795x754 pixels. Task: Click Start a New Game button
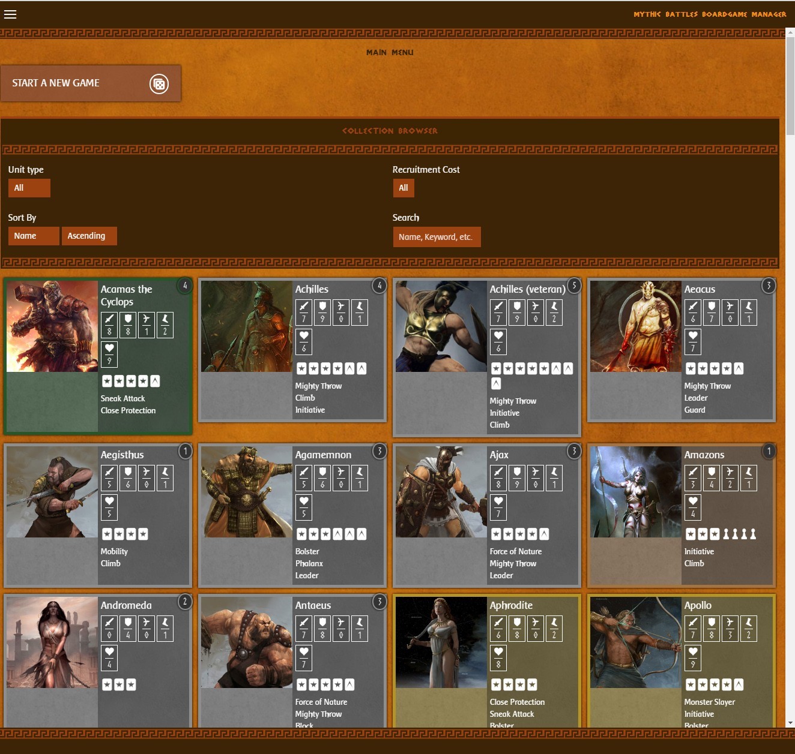[x=91, y=83]
